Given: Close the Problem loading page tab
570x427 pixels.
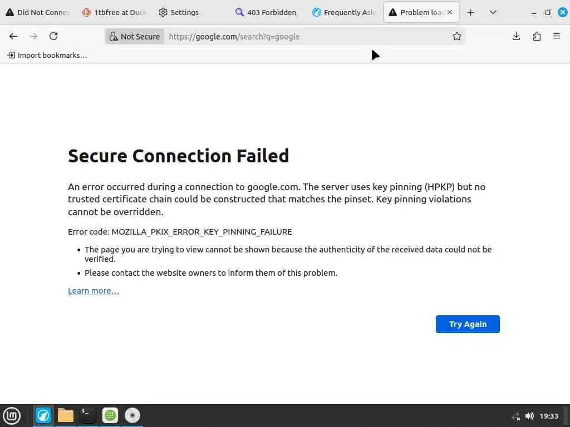Looking at the screenshot, I should pos(450,12).
